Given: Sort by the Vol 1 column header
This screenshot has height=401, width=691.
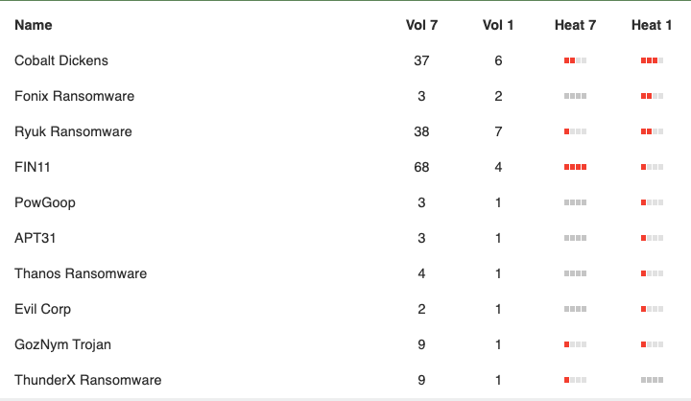Looking at the screenshot, I should coord(498,25).
